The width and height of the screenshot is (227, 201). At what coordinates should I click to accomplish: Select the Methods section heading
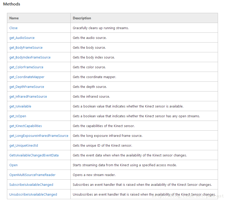(12, 4)
